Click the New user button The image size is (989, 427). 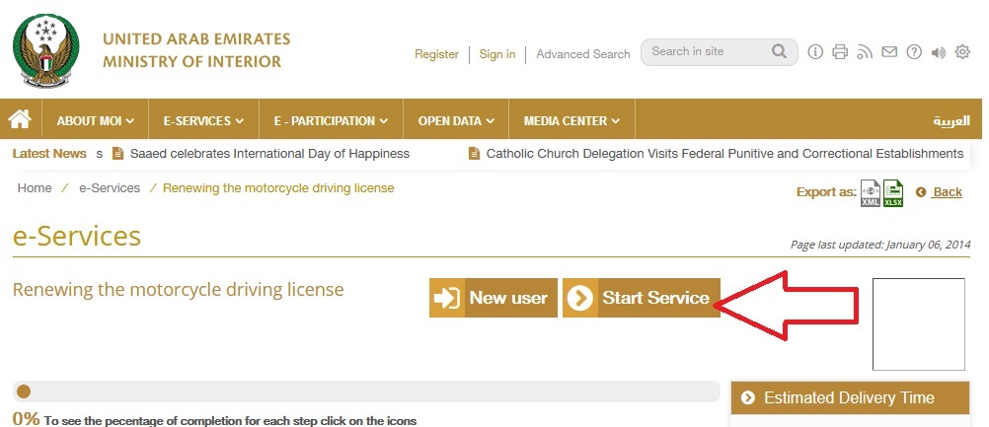pos(494,298)
